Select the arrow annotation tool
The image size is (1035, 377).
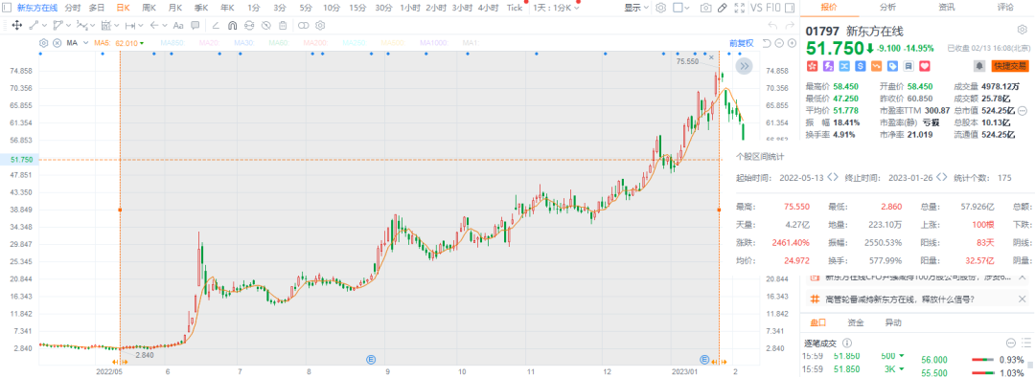pyautogui.click(x=154, y=26)
